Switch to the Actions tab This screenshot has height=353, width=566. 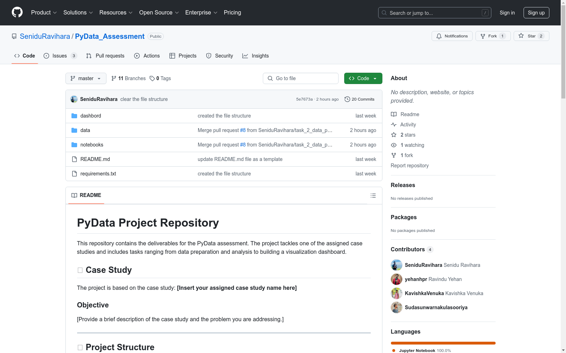tap(147, 56)
